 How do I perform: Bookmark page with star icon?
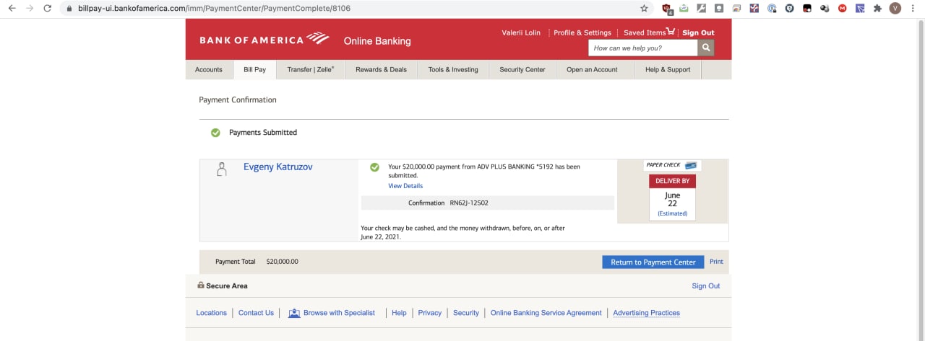644,9
